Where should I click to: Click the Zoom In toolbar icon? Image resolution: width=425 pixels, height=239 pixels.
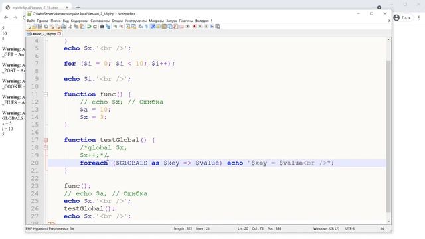[x=115, y=27]
